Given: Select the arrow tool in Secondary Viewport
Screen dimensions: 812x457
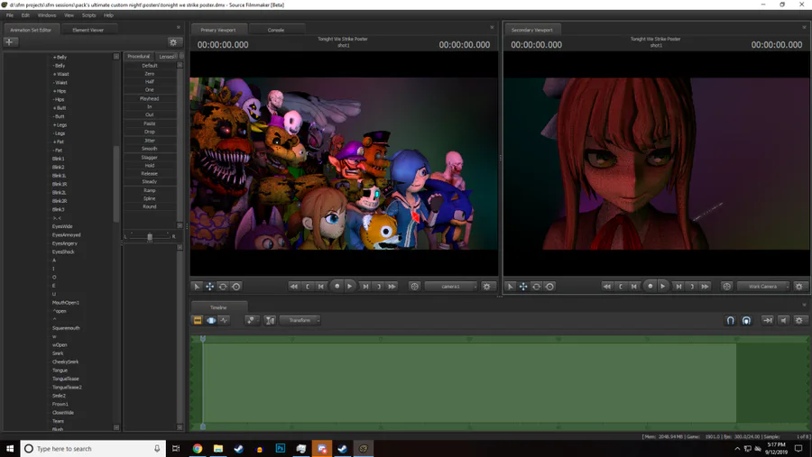Looking at the screenshot, I should point(510,287).
